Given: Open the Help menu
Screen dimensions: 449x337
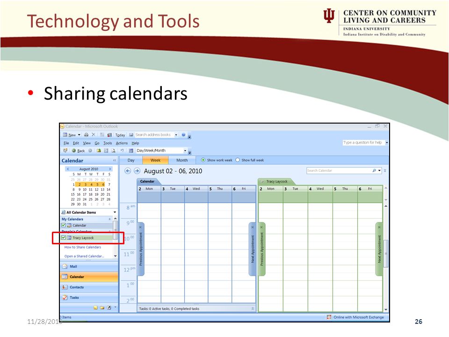Looking at the screenshot, I should pos(135,143).
